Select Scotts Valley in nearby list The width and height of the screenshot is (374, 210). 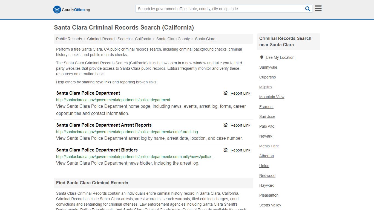click(270, 205)
